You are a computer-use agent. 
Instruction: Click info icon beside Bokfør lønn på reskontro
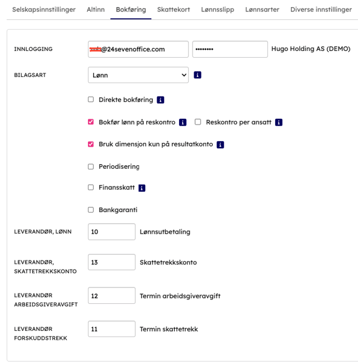click(183, 123)
